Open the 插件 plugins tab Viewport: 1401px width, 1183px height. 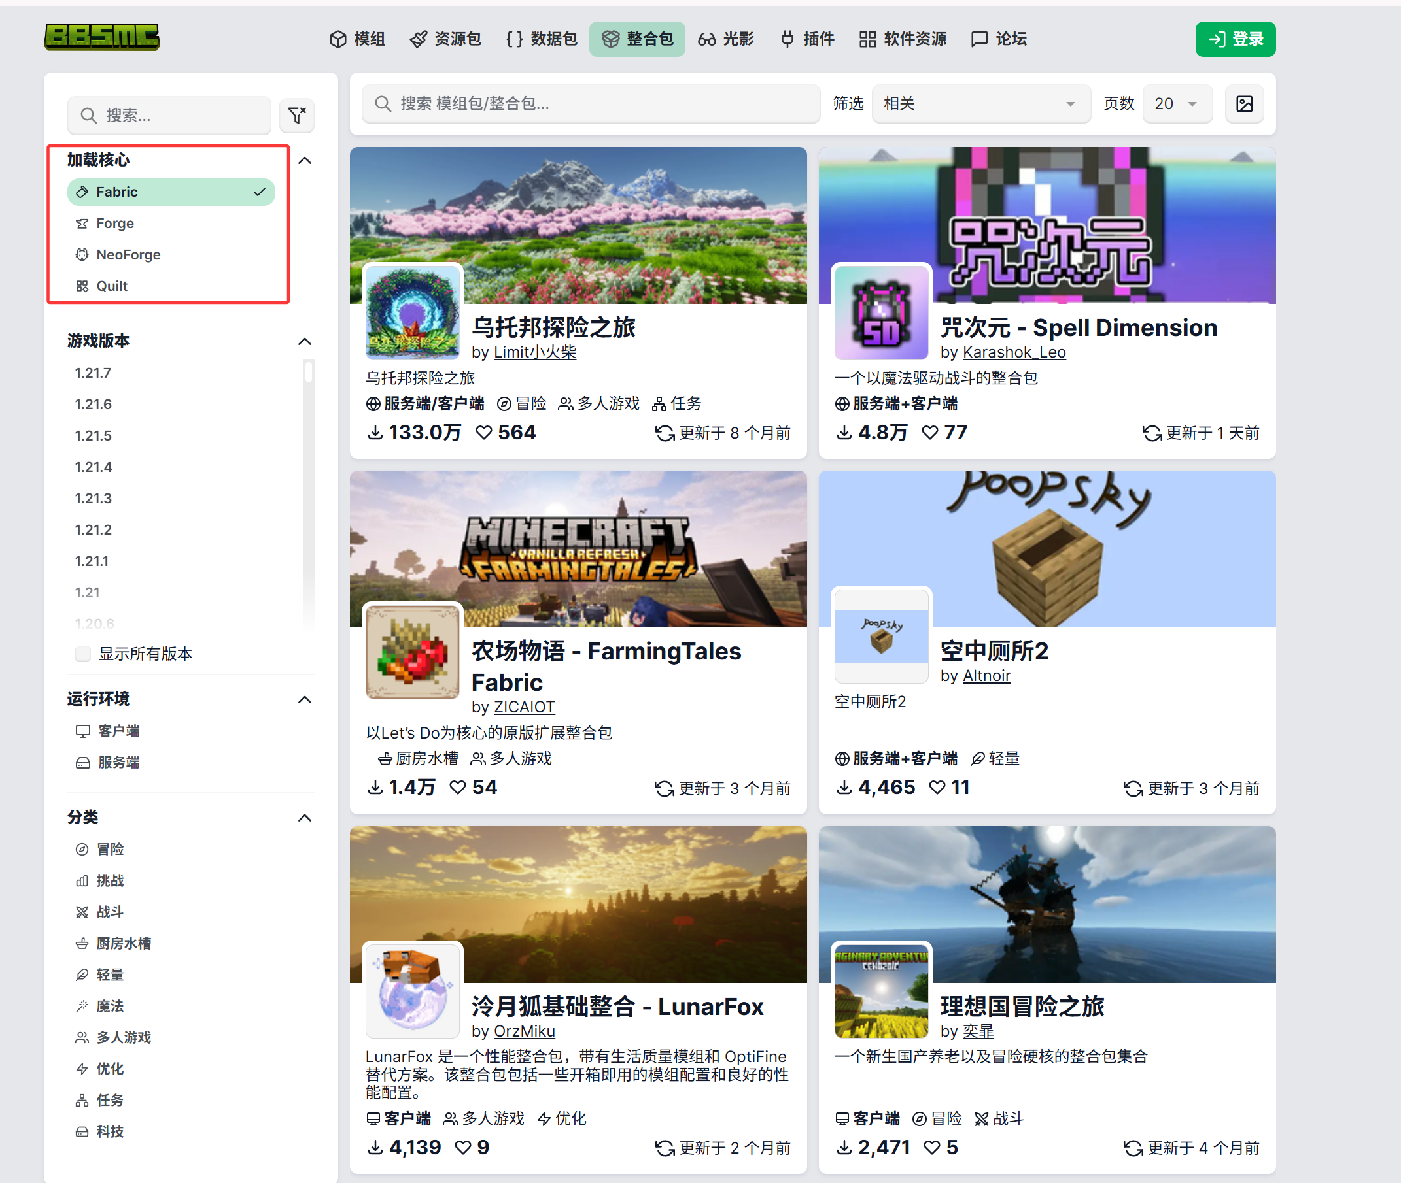(x=808, y=39)
